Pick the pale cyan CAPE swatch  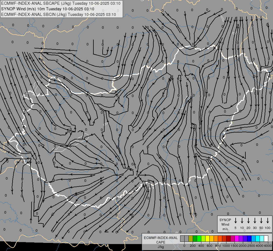[262, 238]
